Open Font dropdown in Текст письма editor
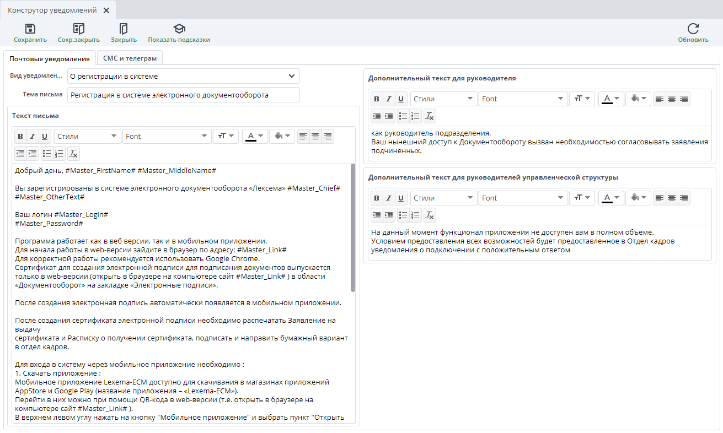Screen dimensions: 723x433 coord(167,136)
